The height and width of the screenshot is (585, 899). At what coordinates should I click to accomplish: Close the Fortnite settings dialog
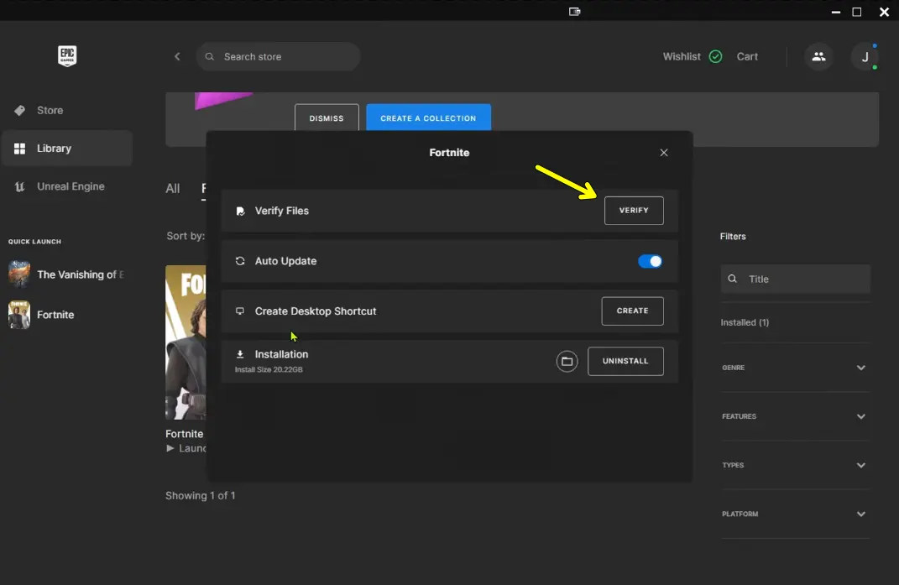[x=664, y=153]
